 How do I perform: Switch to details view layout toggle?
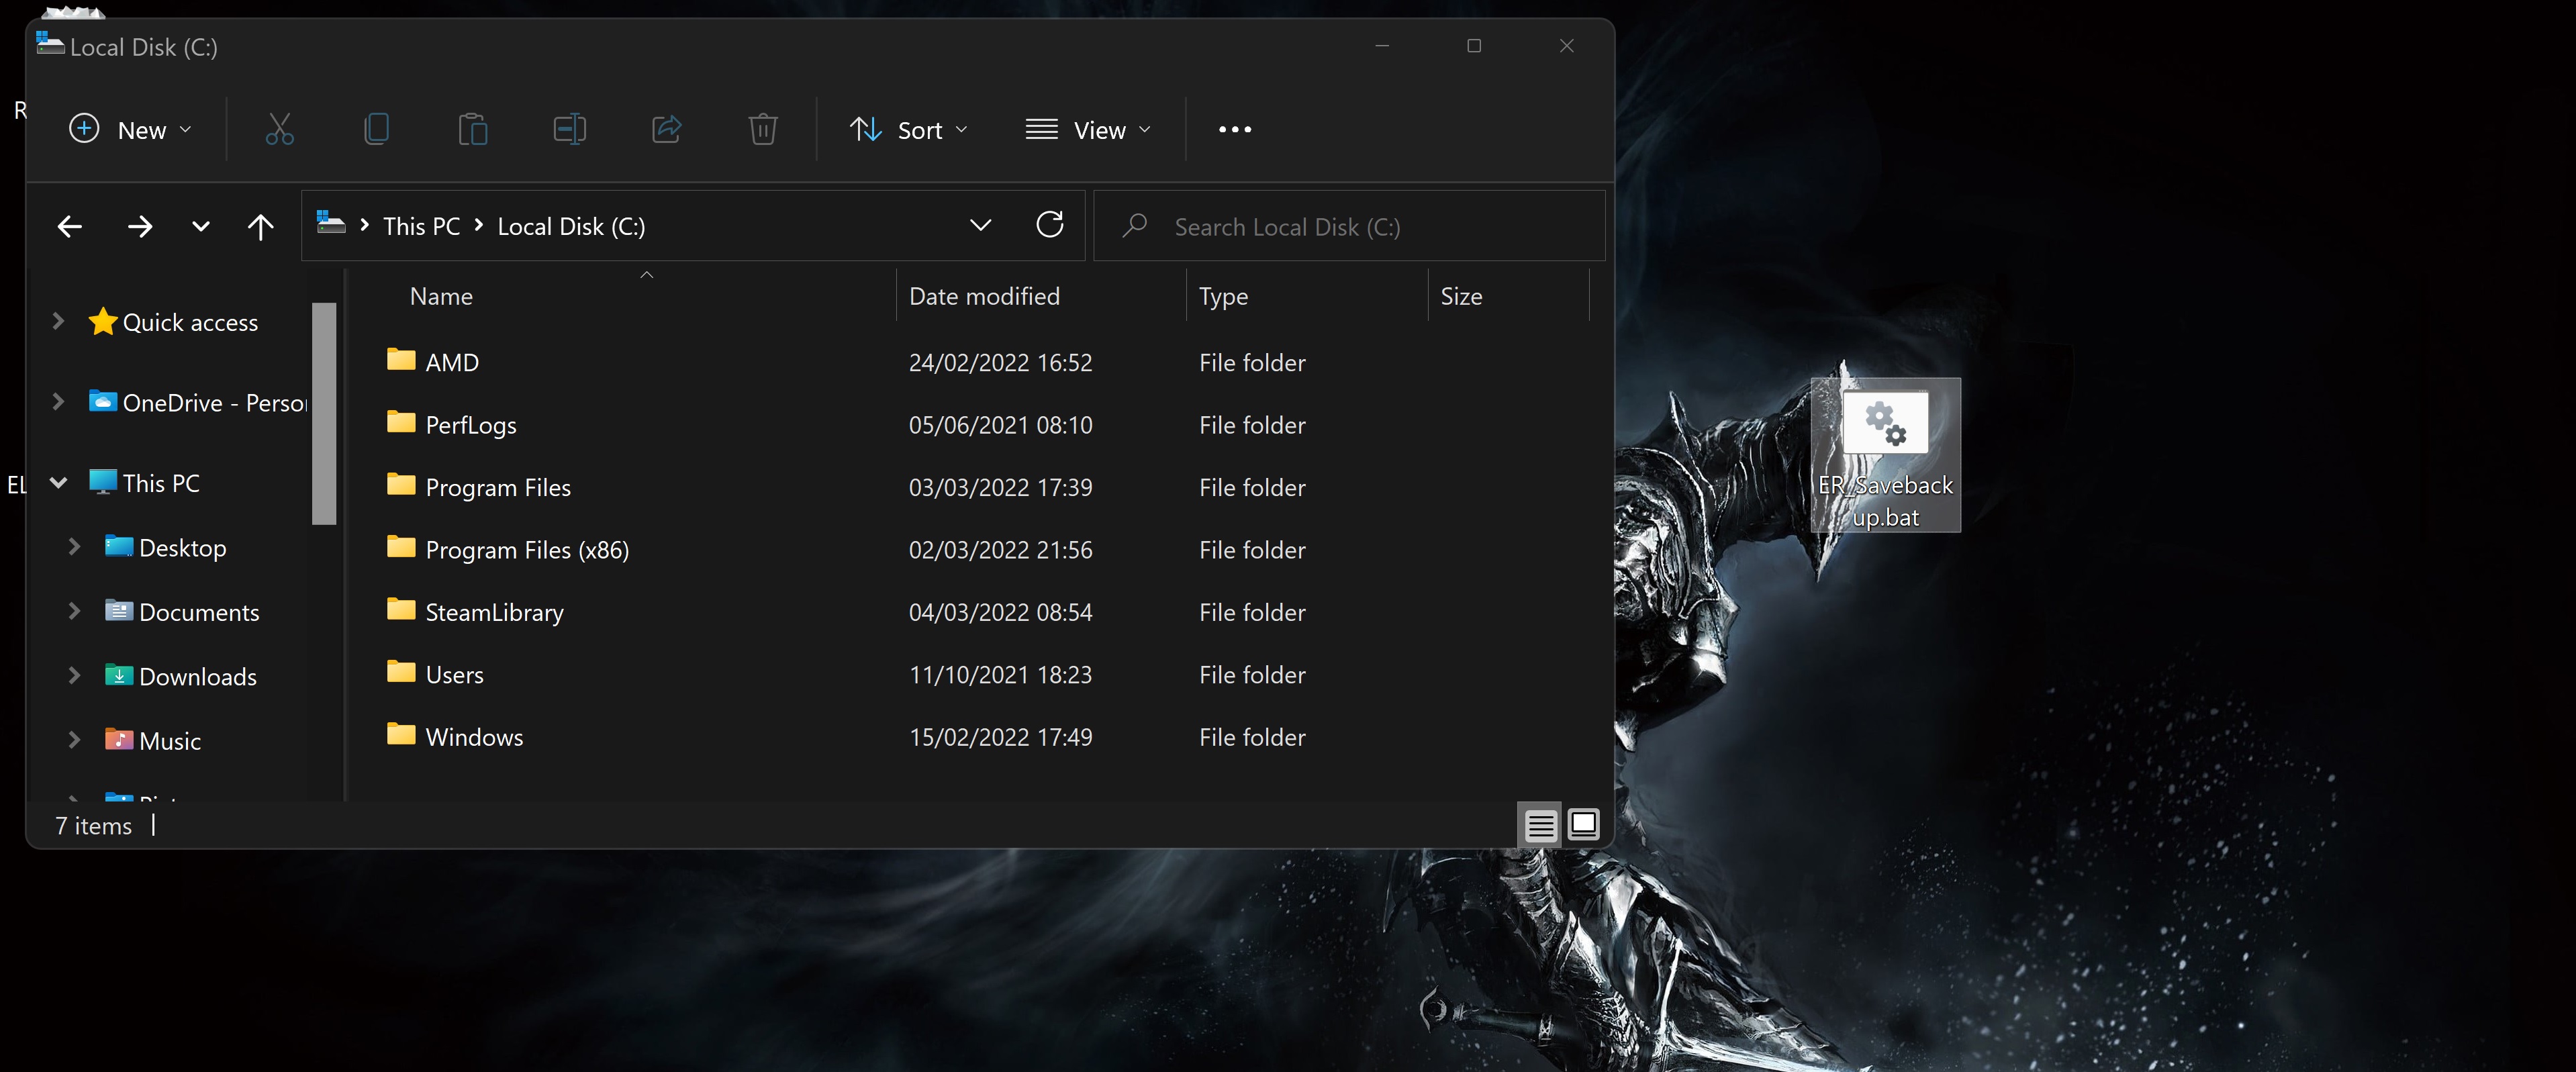tap(1540, 825)
